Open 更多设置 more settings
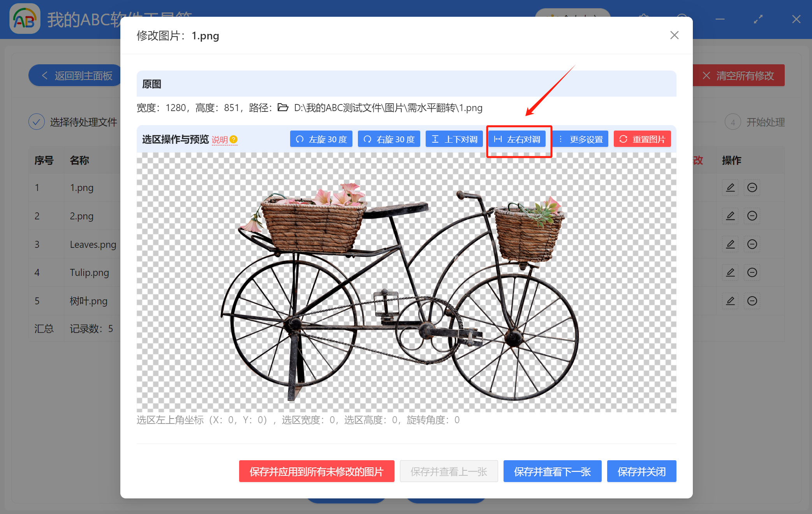Image resolution: width=812 pixels, height=514 pixels. (x=580, y=139)
